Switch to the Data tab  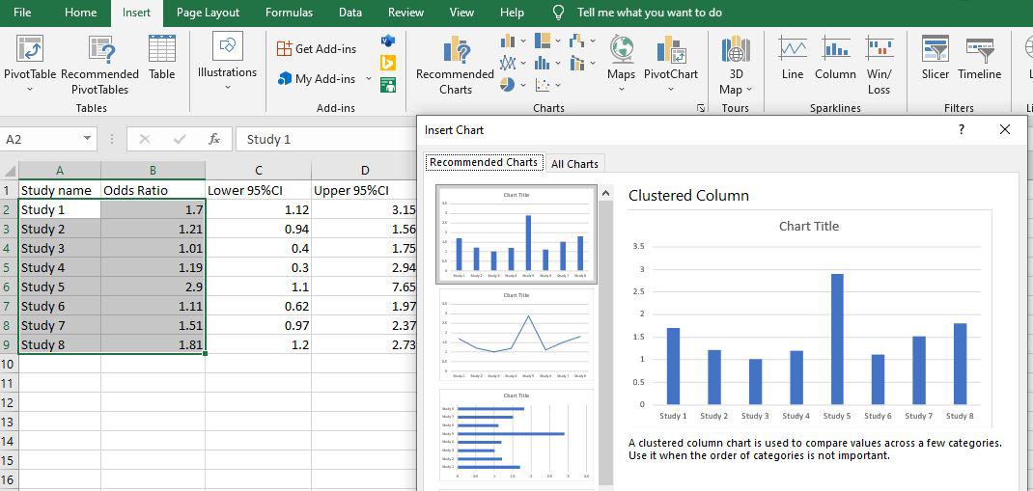[x=350, y=13]
